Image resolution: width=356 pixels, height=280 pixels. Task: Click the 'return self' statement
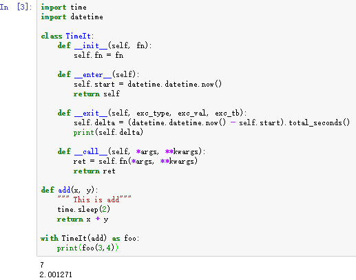pyautogui.click(x=96, y=94)
